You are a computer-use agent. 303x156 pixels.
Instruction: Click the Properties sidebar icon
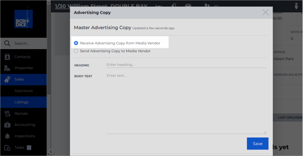(x=7, y=68)
